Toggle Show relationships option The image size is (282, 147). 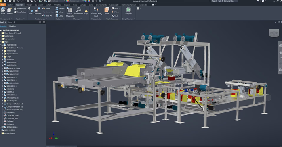tap(46, 8)
